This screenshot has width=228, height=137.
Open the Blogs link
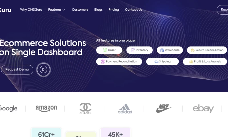point(98,10)
